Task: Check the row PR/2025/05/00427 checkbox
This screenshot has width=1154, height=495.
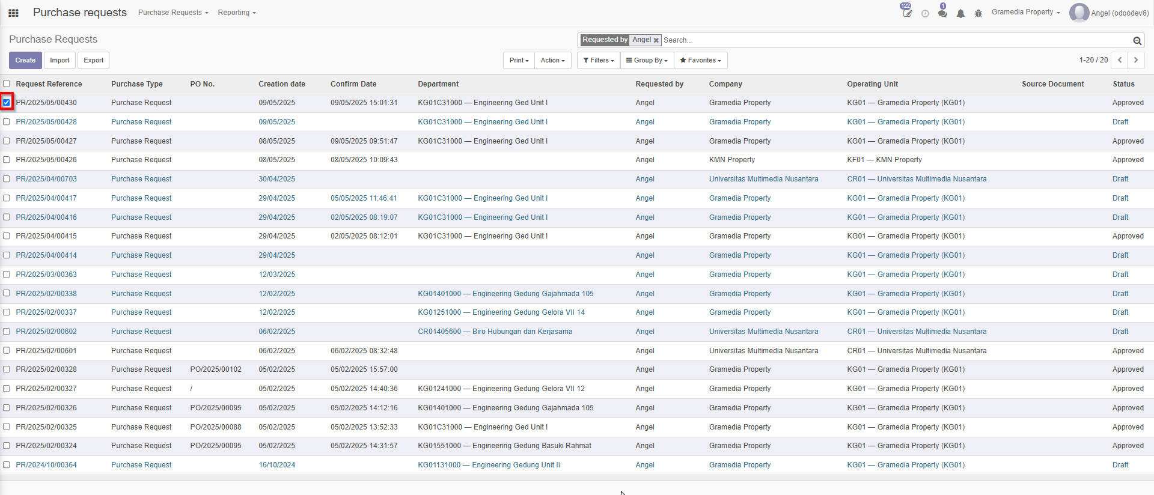Action: point(7,141)
